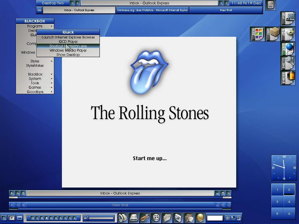
Task: Click the bb button on the taskbar
Action: pos(39,10)
